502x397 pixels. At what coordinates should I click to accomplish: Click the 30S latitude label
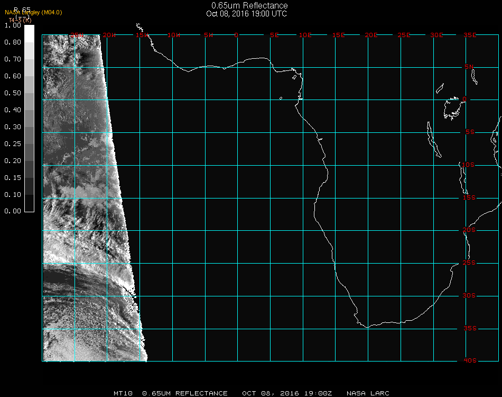pos(469,296)
